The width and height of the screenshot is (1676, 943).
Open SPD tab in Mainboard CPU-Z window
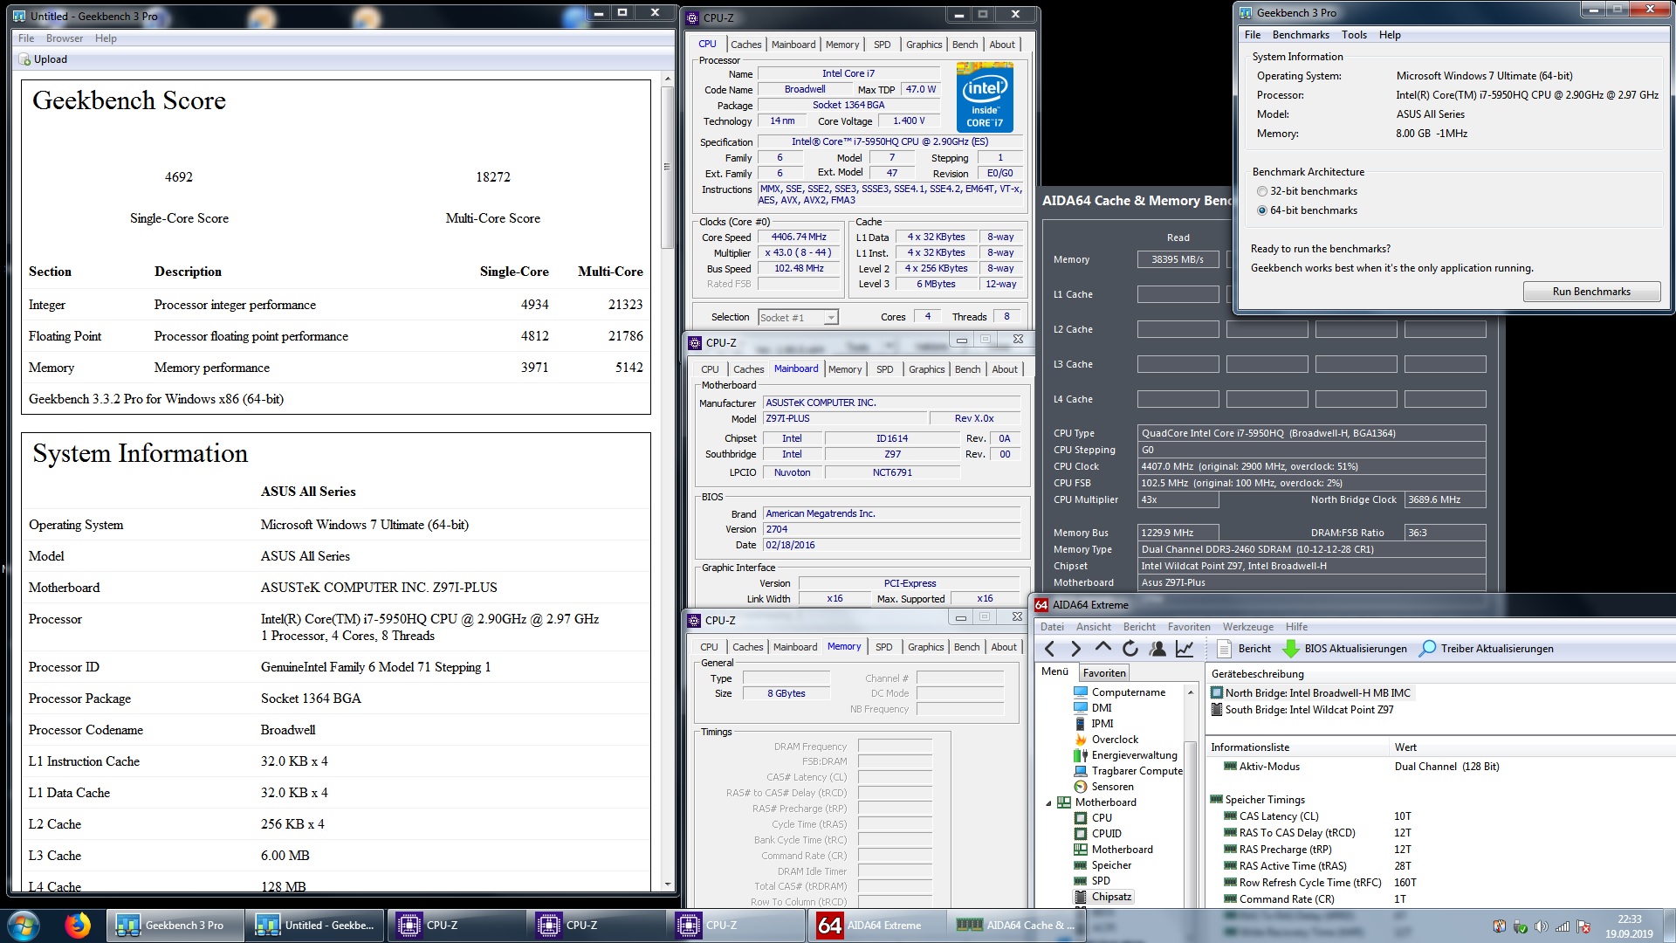tap(884, 369)
